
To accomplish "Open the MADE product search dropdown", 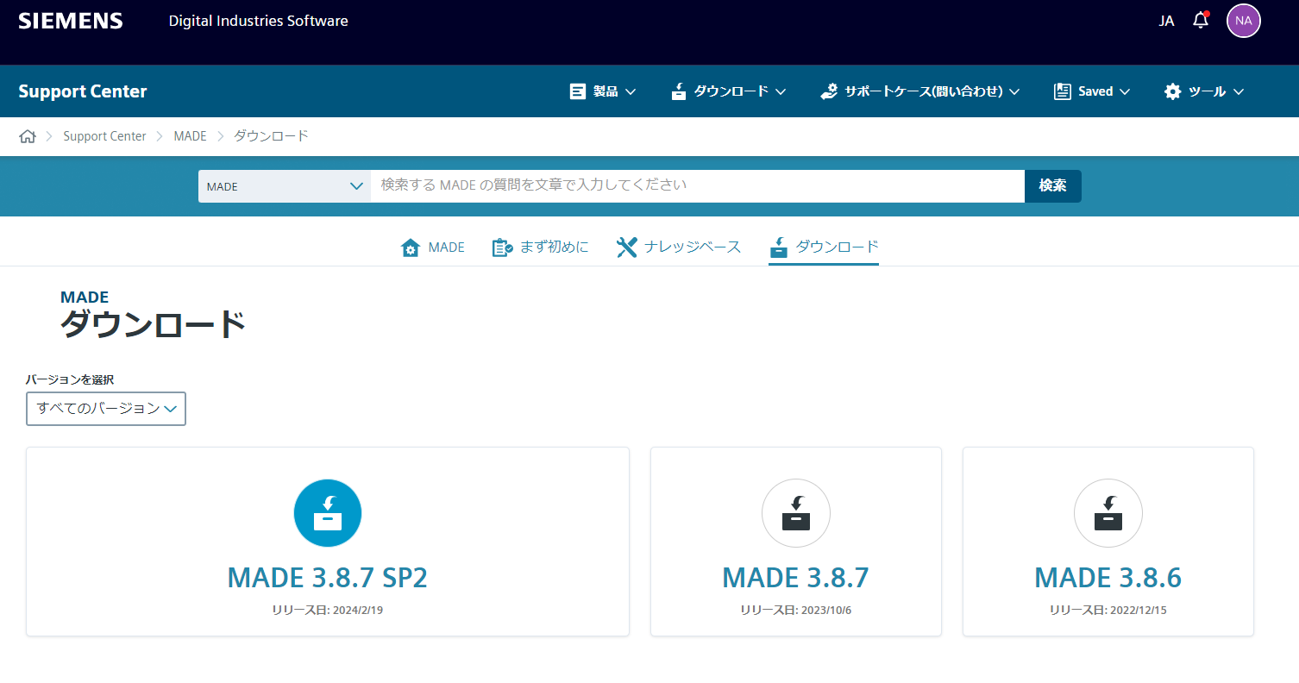I will point(285,186).
